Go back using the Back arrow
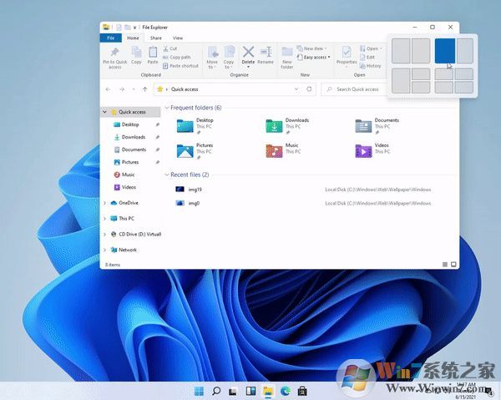Image resolution: width=501 pixels, height=400 pixels. pos(108,89)
